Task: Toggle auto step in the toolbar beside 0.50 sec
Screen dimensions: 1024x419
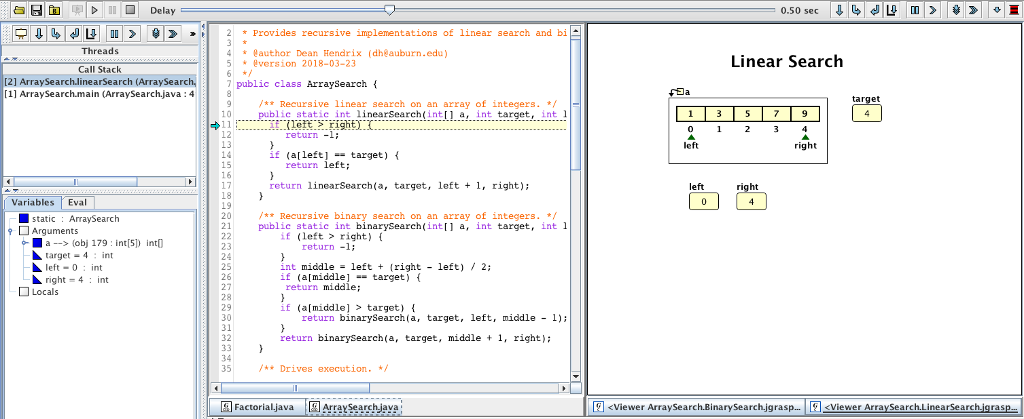Action: click(956, 10)
